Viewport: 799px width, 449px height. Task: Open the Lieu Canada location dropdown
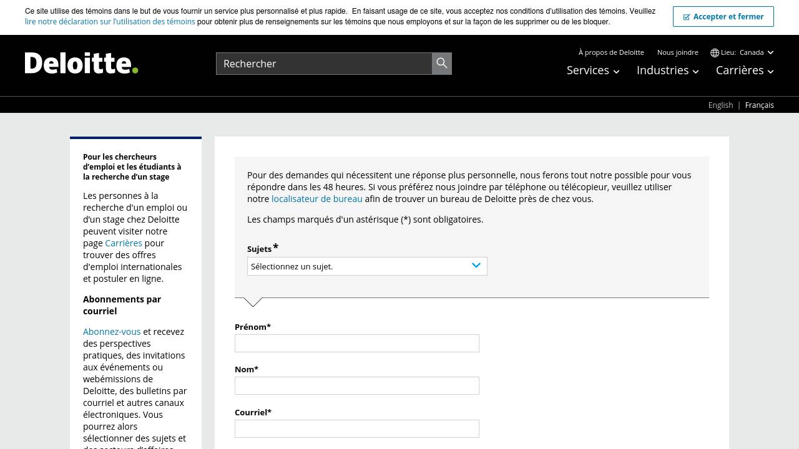tap(742, 52)
